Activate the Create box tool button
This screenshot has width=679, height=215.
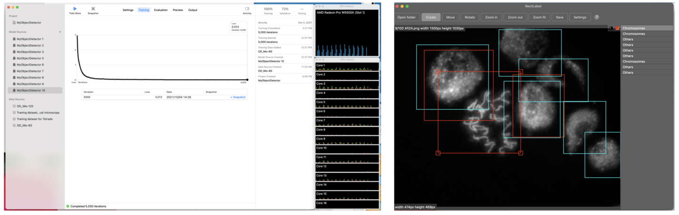coord(431,17)
